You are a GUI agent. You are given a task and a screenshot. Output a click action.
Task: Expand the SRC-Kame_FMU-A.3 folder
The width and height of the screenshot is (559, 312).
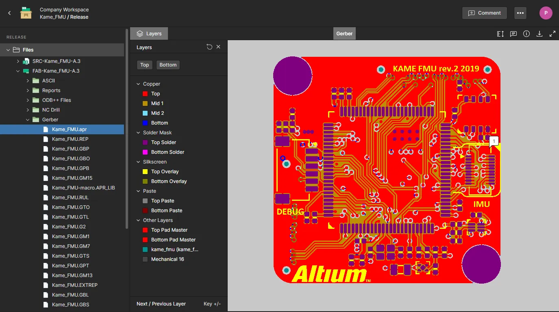click(18, 61)
